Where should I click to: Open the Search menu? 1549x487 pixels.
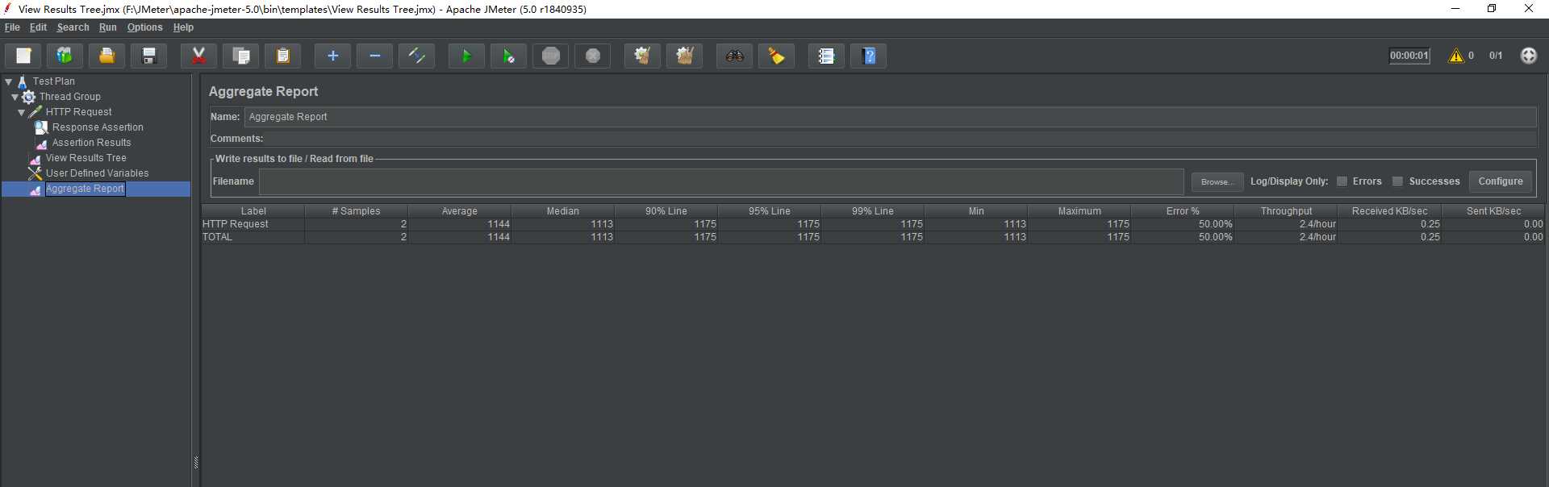(73, 27)
